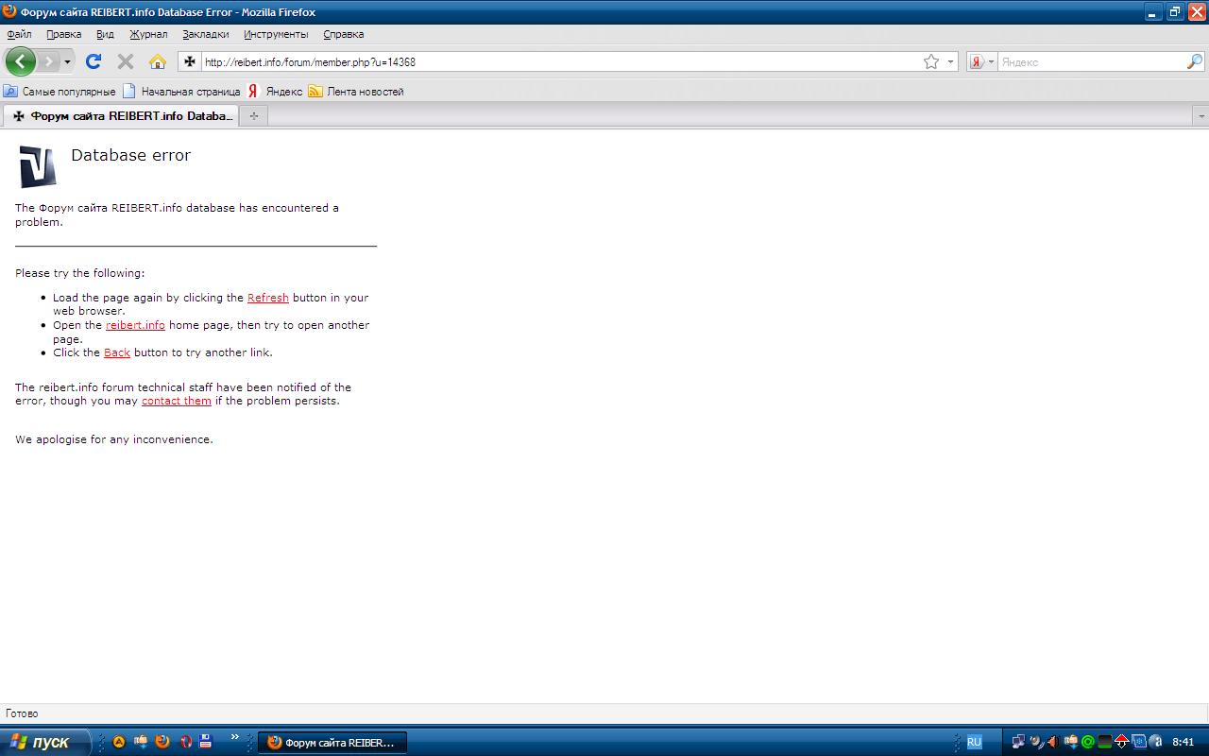Minimize the Firefox window
This screenshot has width=1209, height=756.
[x=1153, y=12]
